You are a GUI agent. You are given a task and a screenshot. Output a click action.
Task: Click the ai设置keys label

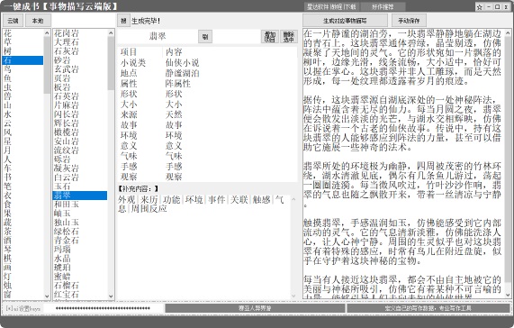(x=23, y=308)
